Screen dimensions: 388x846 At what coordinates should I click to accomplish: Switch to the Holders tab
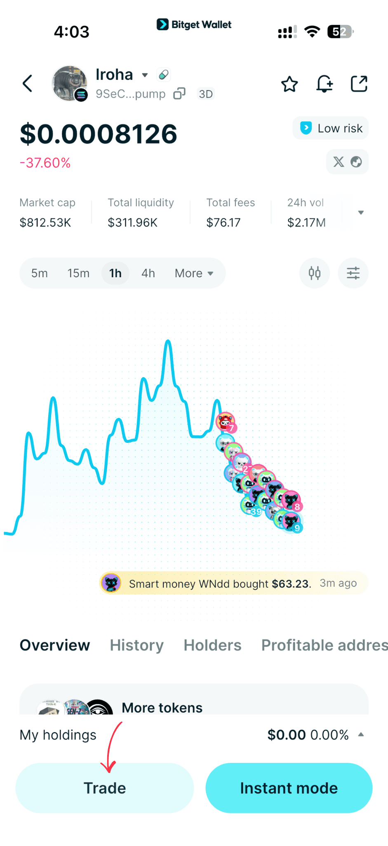click(212, 645)
